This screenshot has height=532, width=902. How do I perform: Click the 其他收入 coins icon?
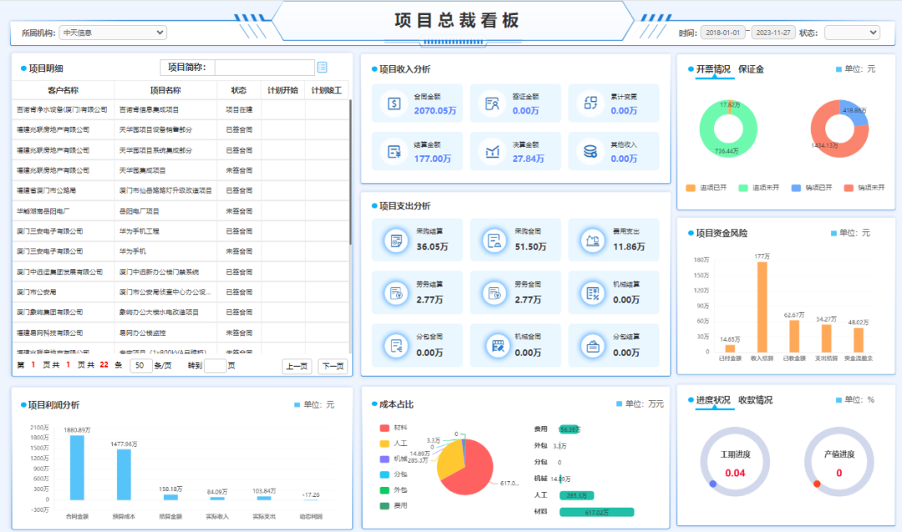(x=591, y=151)
